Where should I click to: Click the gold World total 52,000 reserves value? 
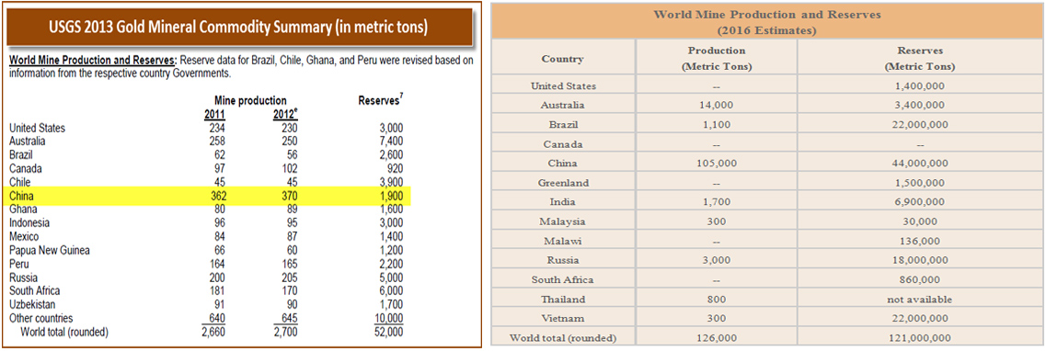(x=388, y=332)
